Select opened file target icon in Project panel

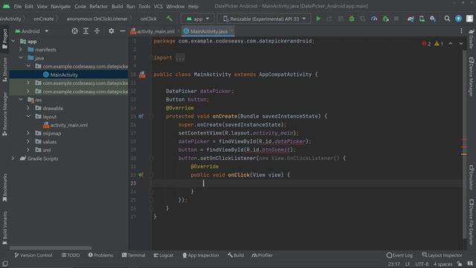click(x=74, y=31)
